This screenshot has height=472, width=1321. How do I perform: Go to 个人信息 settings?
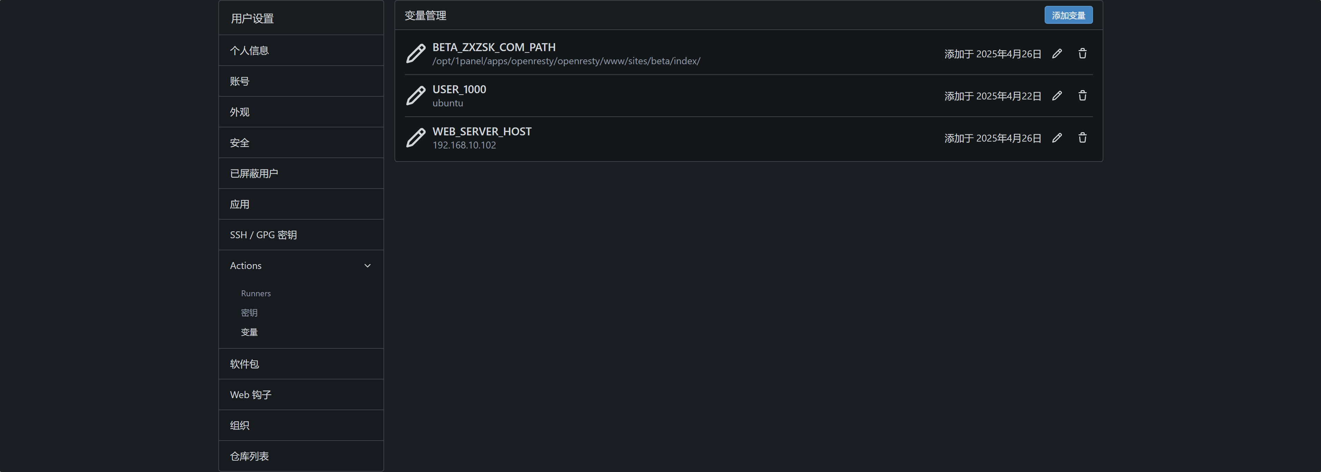249,50
